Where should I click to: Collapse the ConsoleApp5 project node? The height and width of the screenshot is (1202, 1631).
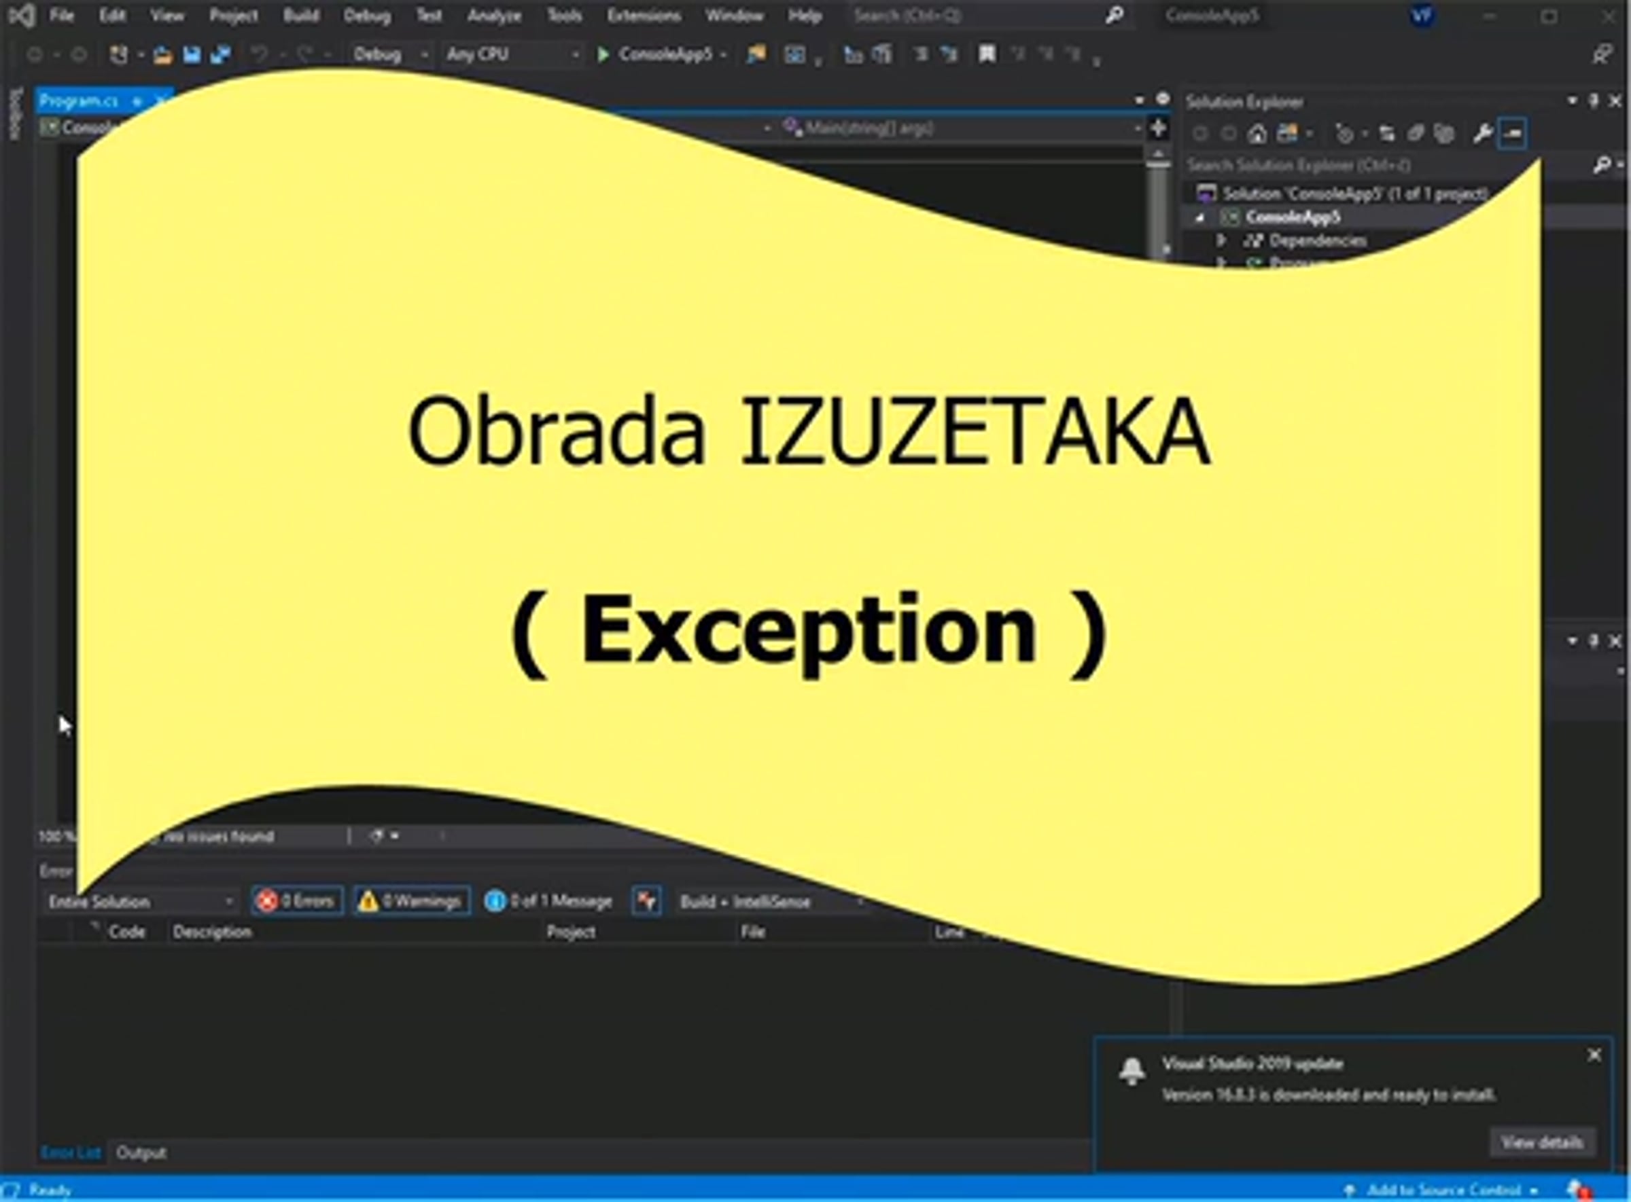[1200, 217]
